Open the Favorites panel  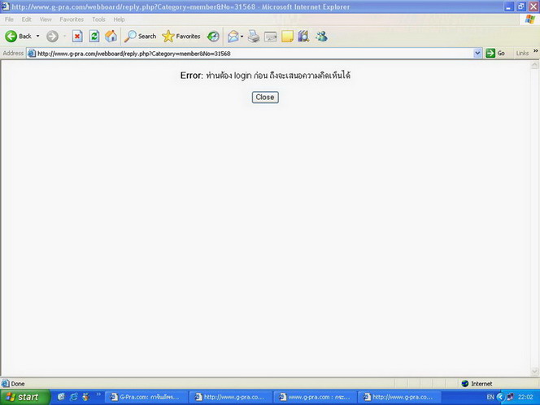coord(181,36)
